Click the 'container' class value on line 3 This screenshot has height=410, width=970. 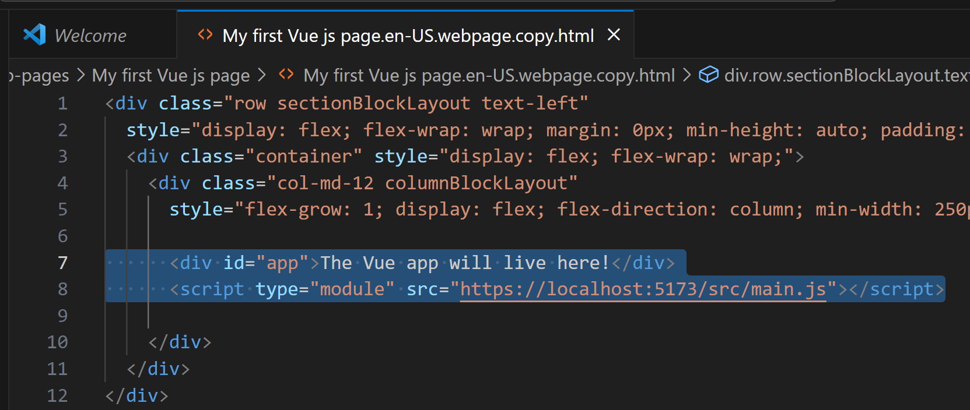(x=304, y=156)
